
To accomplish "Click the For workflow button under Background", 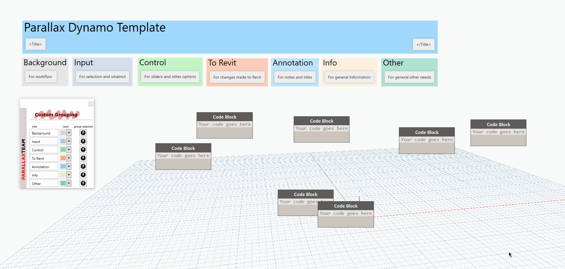I will coord(41,77).
